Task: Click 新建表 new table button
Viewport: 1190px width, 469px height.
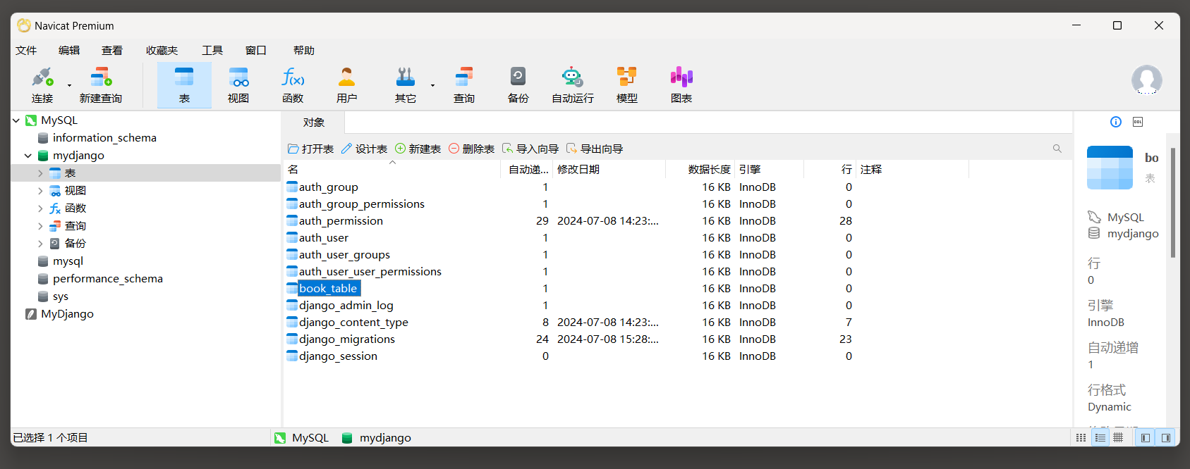Action: [418, 149]
